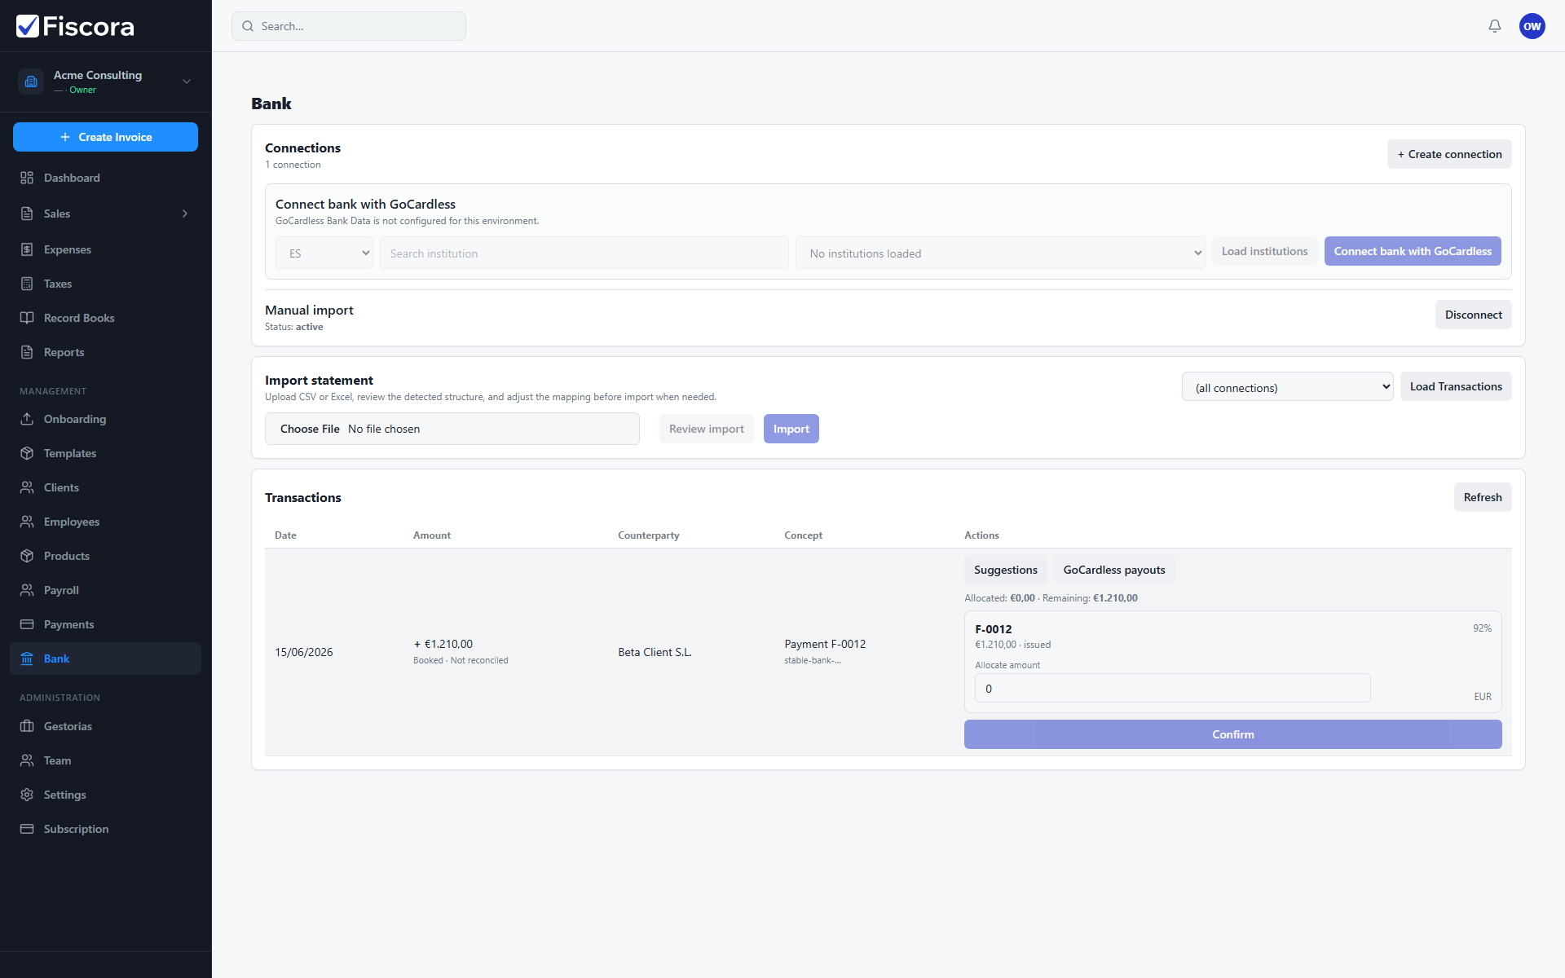Click the plus icon on Create Invoice
The image size is (1565, 978).
(65, 137)
